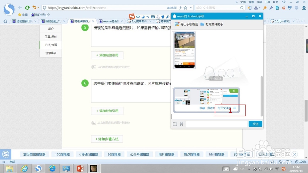Click the home icon on tab bar
The image size is (308, 173).
click(5, 21)
